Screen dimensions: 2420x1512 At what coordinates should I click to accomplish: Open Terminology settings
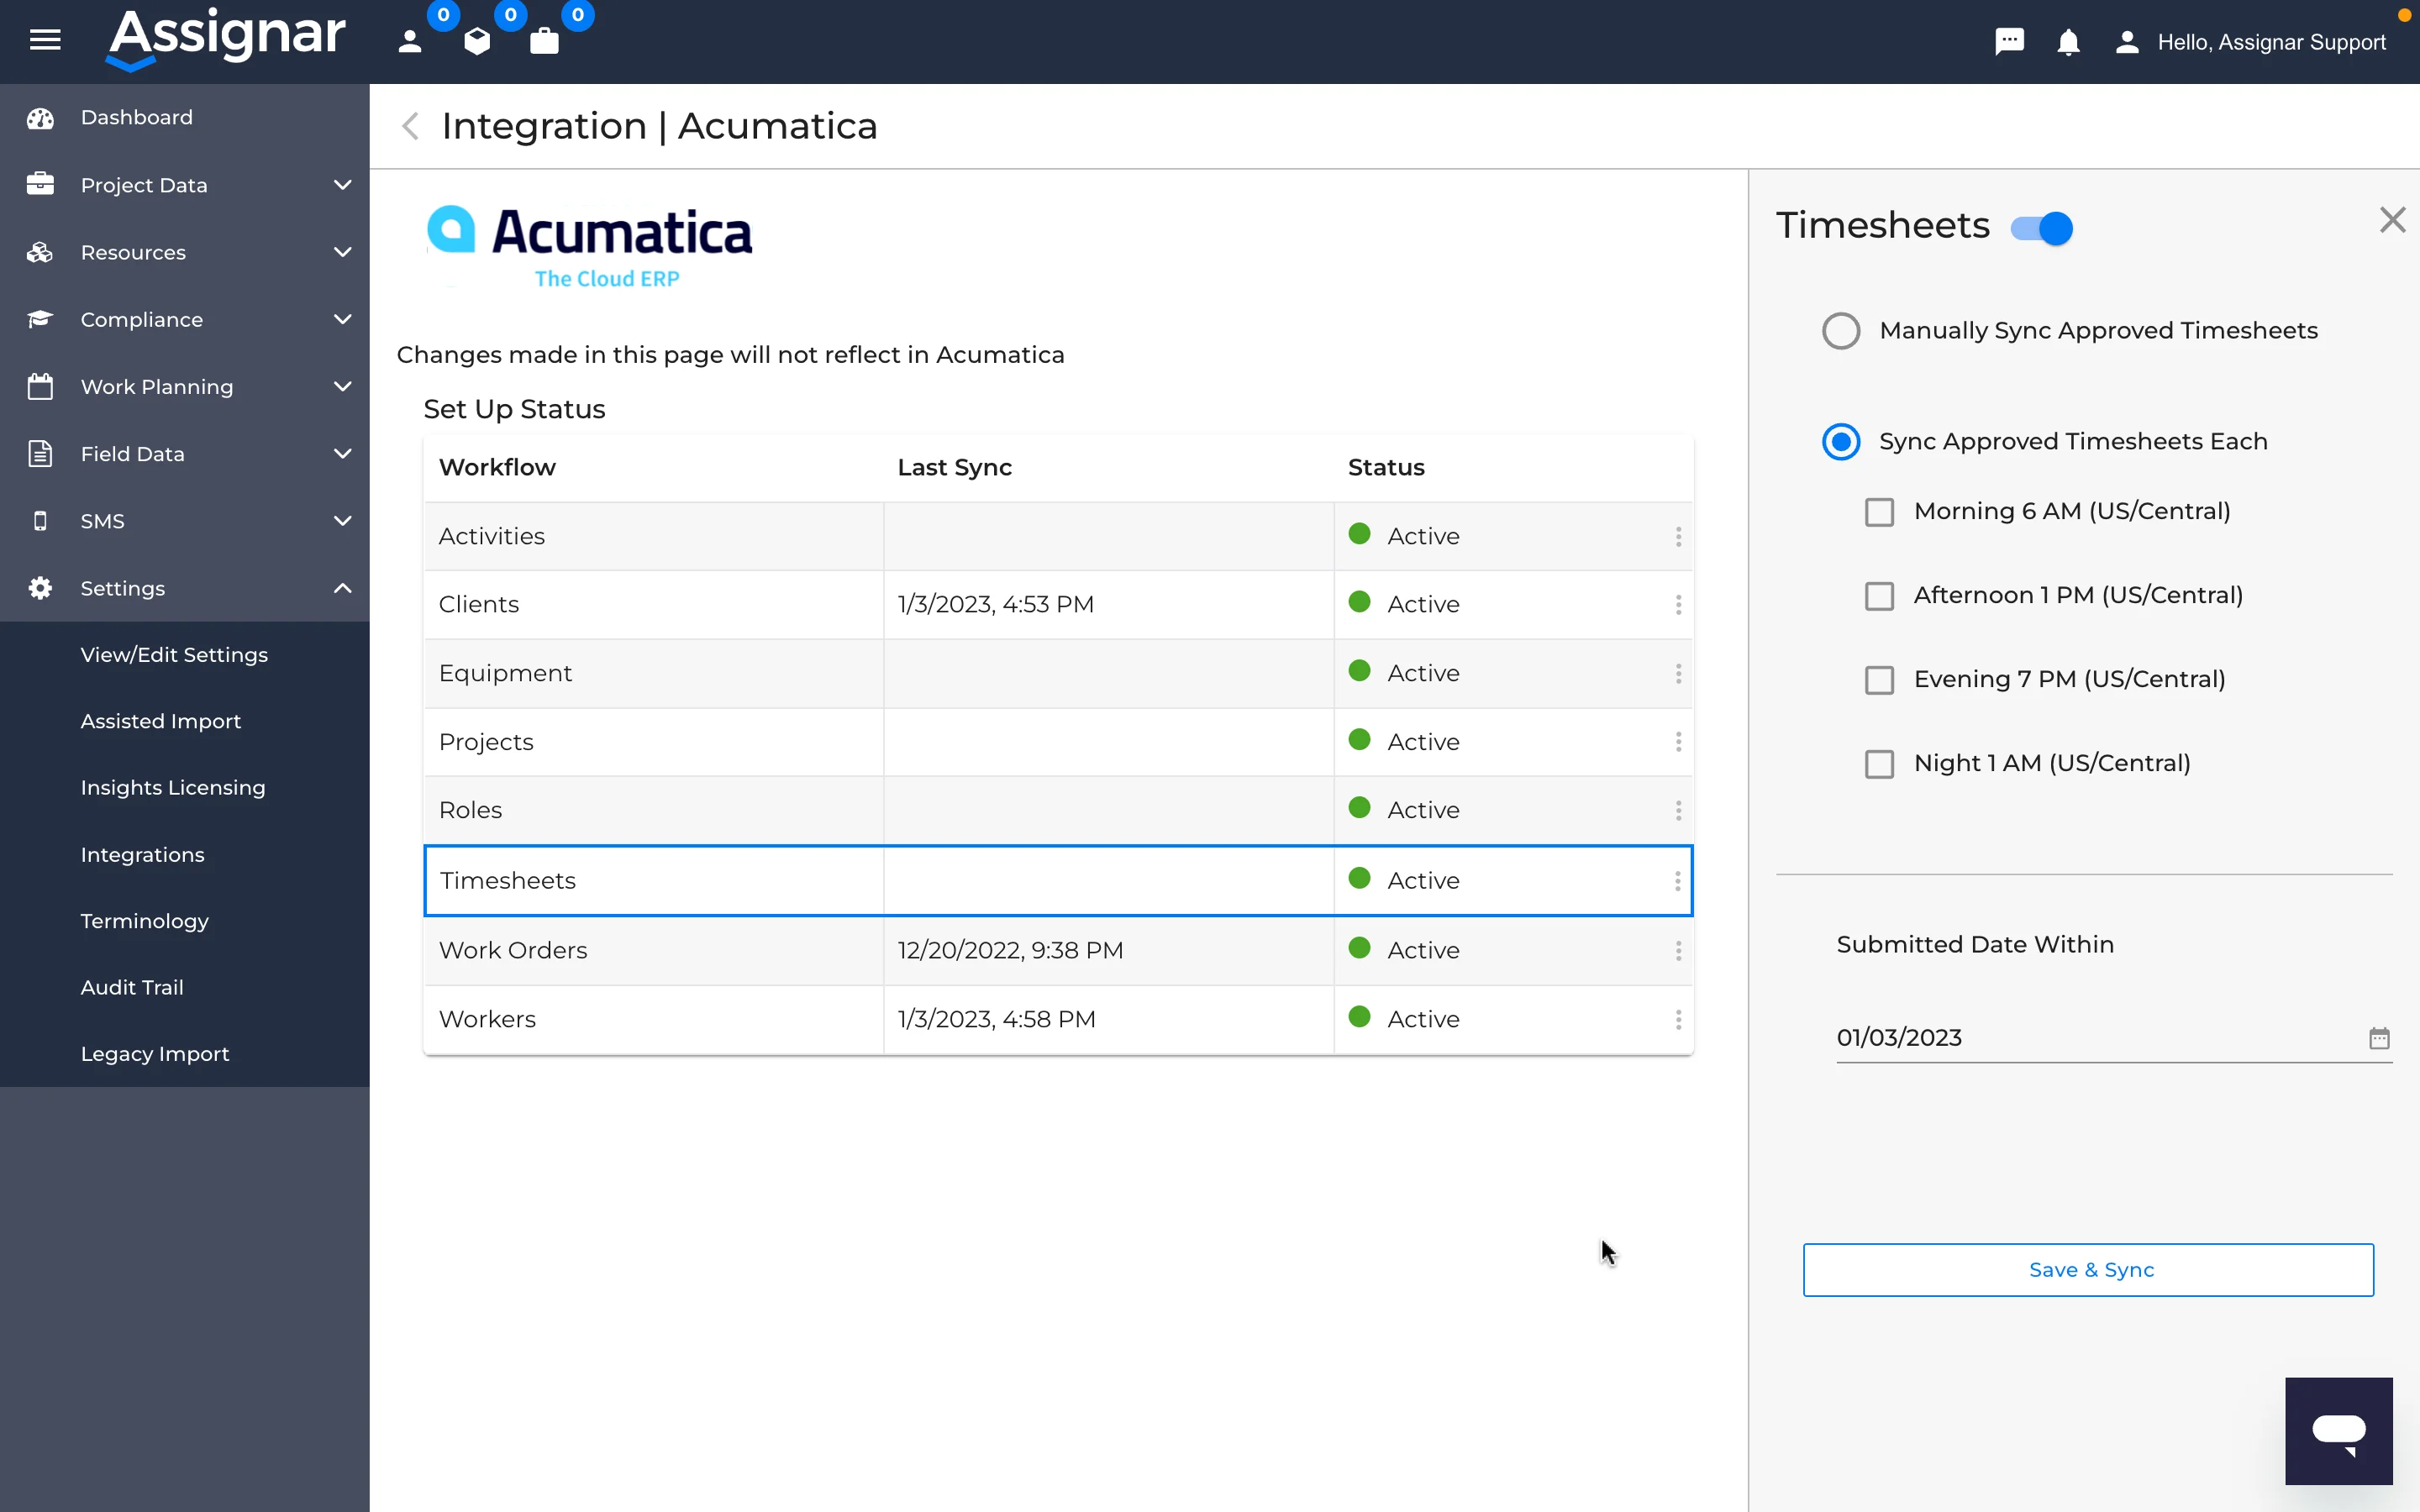coord(144,921)
